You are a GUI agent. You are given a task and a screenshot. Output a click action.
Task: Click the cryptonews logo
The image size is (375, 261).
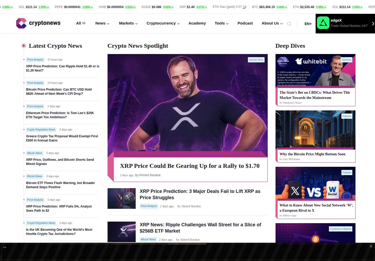(38, 23)
